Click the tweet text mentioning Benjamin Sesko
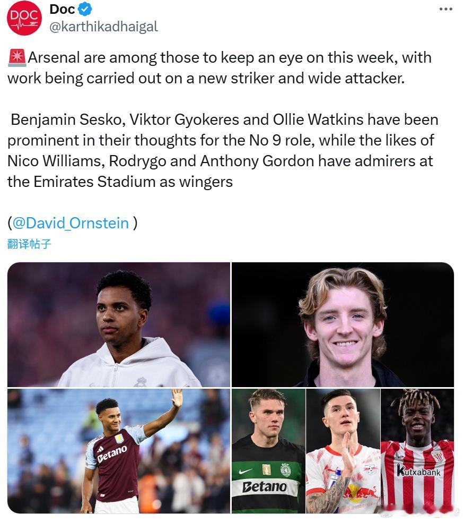This screenshot has height=522, width=464. click(x=223, y=151)
